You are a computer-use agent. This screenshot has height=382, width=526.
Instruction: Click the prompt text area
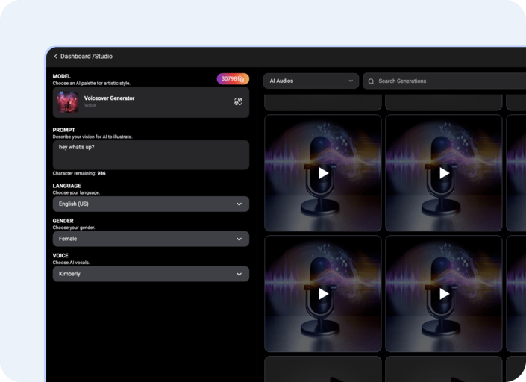(x=151, y=154)
